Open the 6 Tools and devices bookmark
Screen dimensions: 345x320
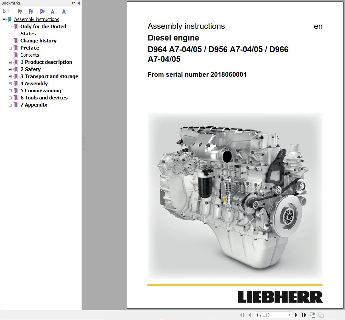click(x=44, y=97)
